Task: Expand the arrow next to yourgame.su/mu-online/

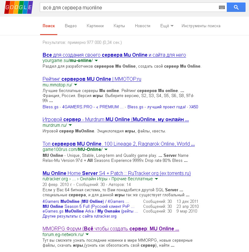Action: (96, 61)
